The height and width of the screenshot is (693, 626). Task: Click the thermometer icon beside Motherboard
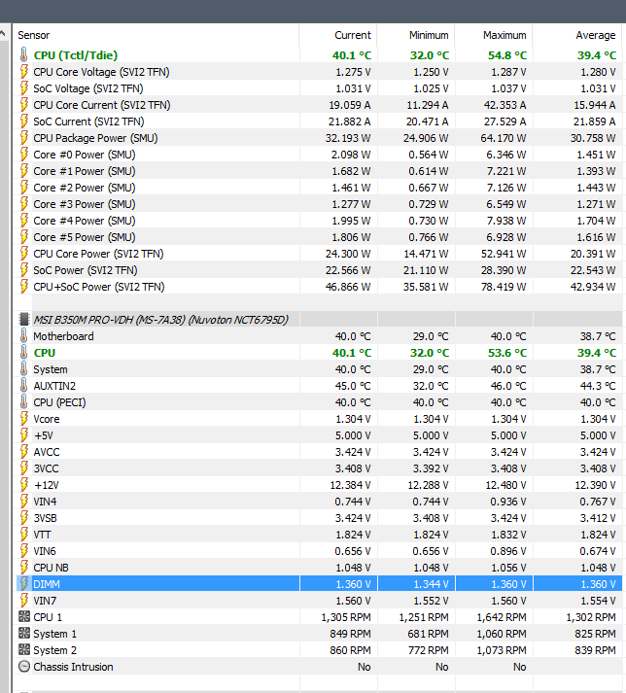(x=24, y=336)
